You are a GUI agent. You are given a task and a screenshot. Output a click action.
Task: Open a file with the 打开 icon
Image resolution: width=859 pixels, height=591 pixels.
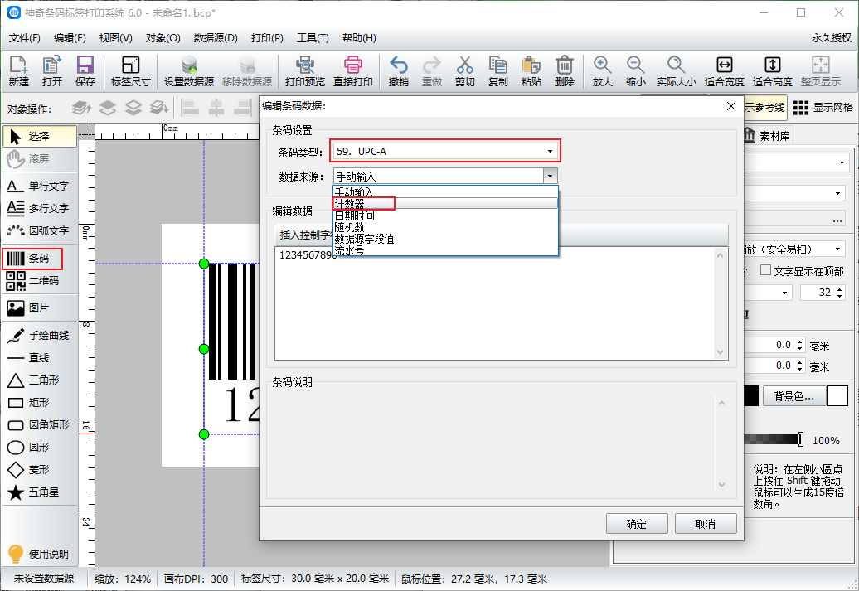pyautogui.click(x=52, y=71)
